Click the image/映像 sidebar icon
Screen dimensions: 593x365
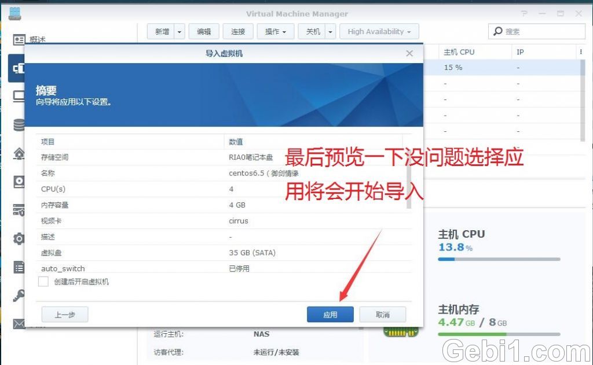[x=19, y=182]
